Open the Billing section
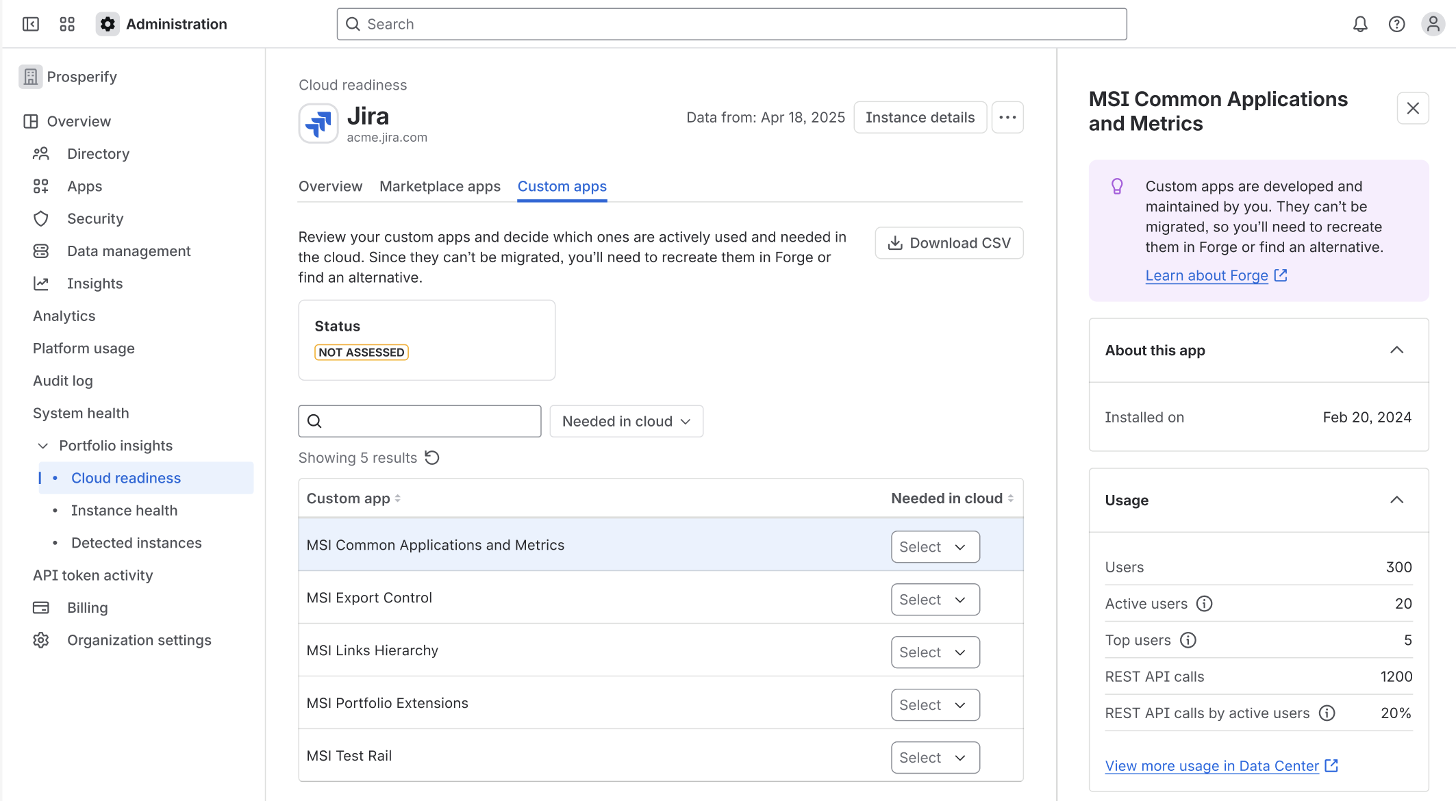This screenshot has height=801, width=1456. 87,607
